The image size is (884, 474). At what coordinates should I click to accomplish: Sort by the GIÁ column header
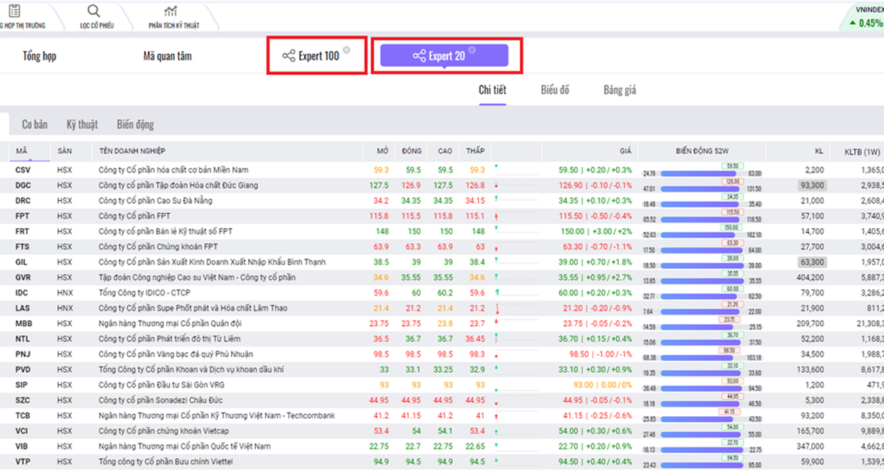click(625, 151)
